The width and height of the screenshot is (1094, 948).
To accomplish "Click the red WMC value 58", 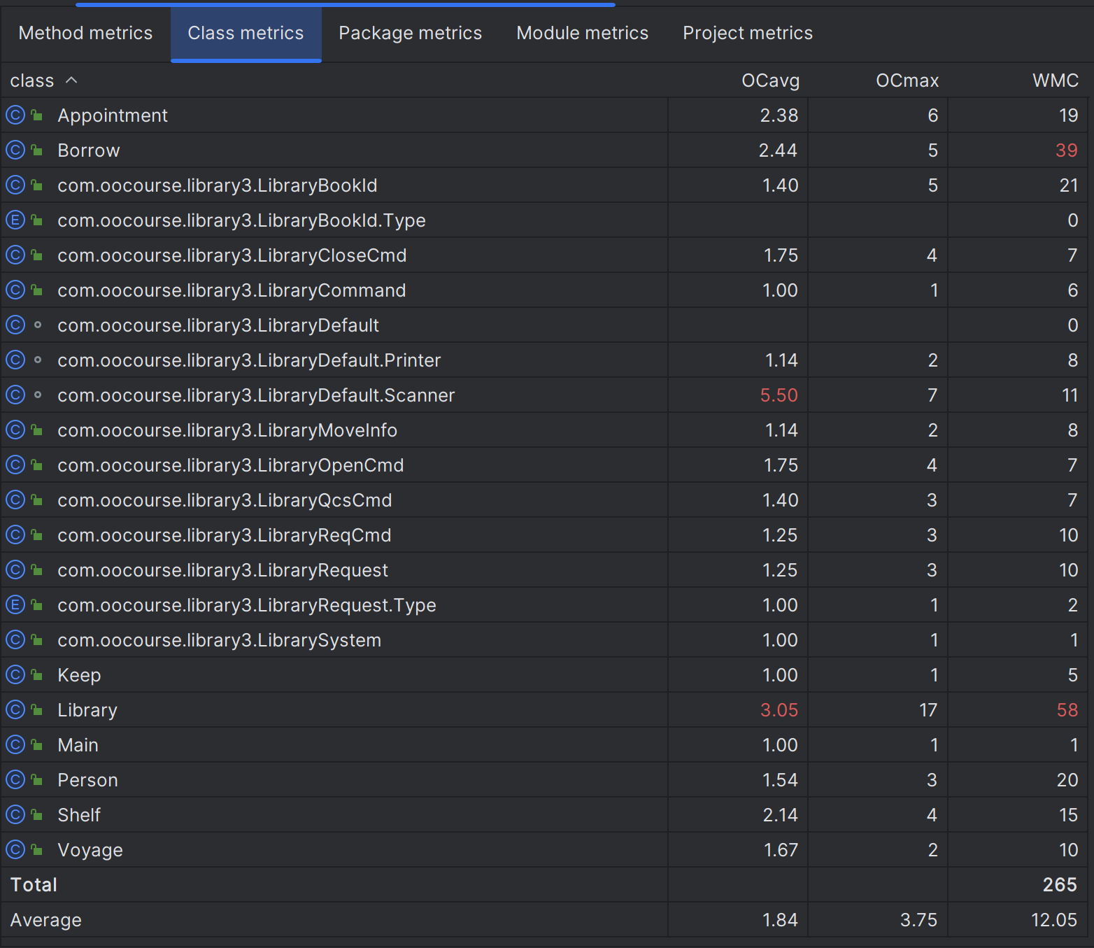I will click(1067, 710).
